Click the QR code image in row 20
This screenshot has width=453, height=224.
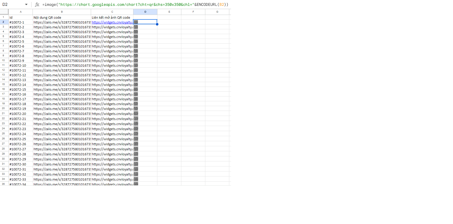[136, 109]
